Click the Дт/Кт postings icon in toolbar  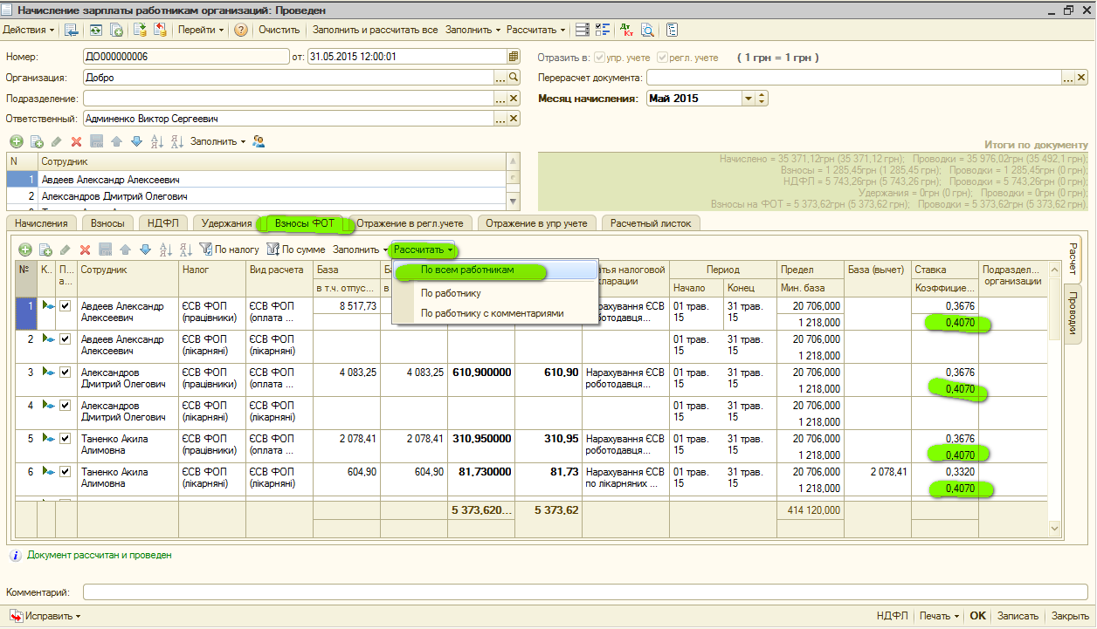pyautogui.click(x=626, y=30)
